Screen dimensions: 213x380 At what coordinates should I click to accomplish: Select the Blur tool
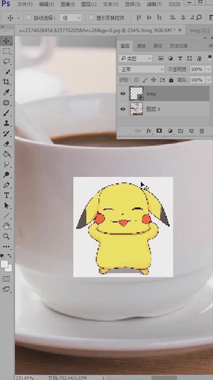7,164
